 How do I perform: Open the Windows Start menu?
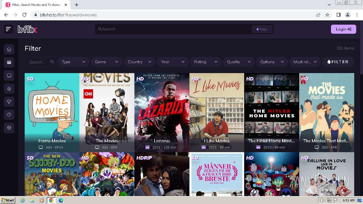pos(8,200)
